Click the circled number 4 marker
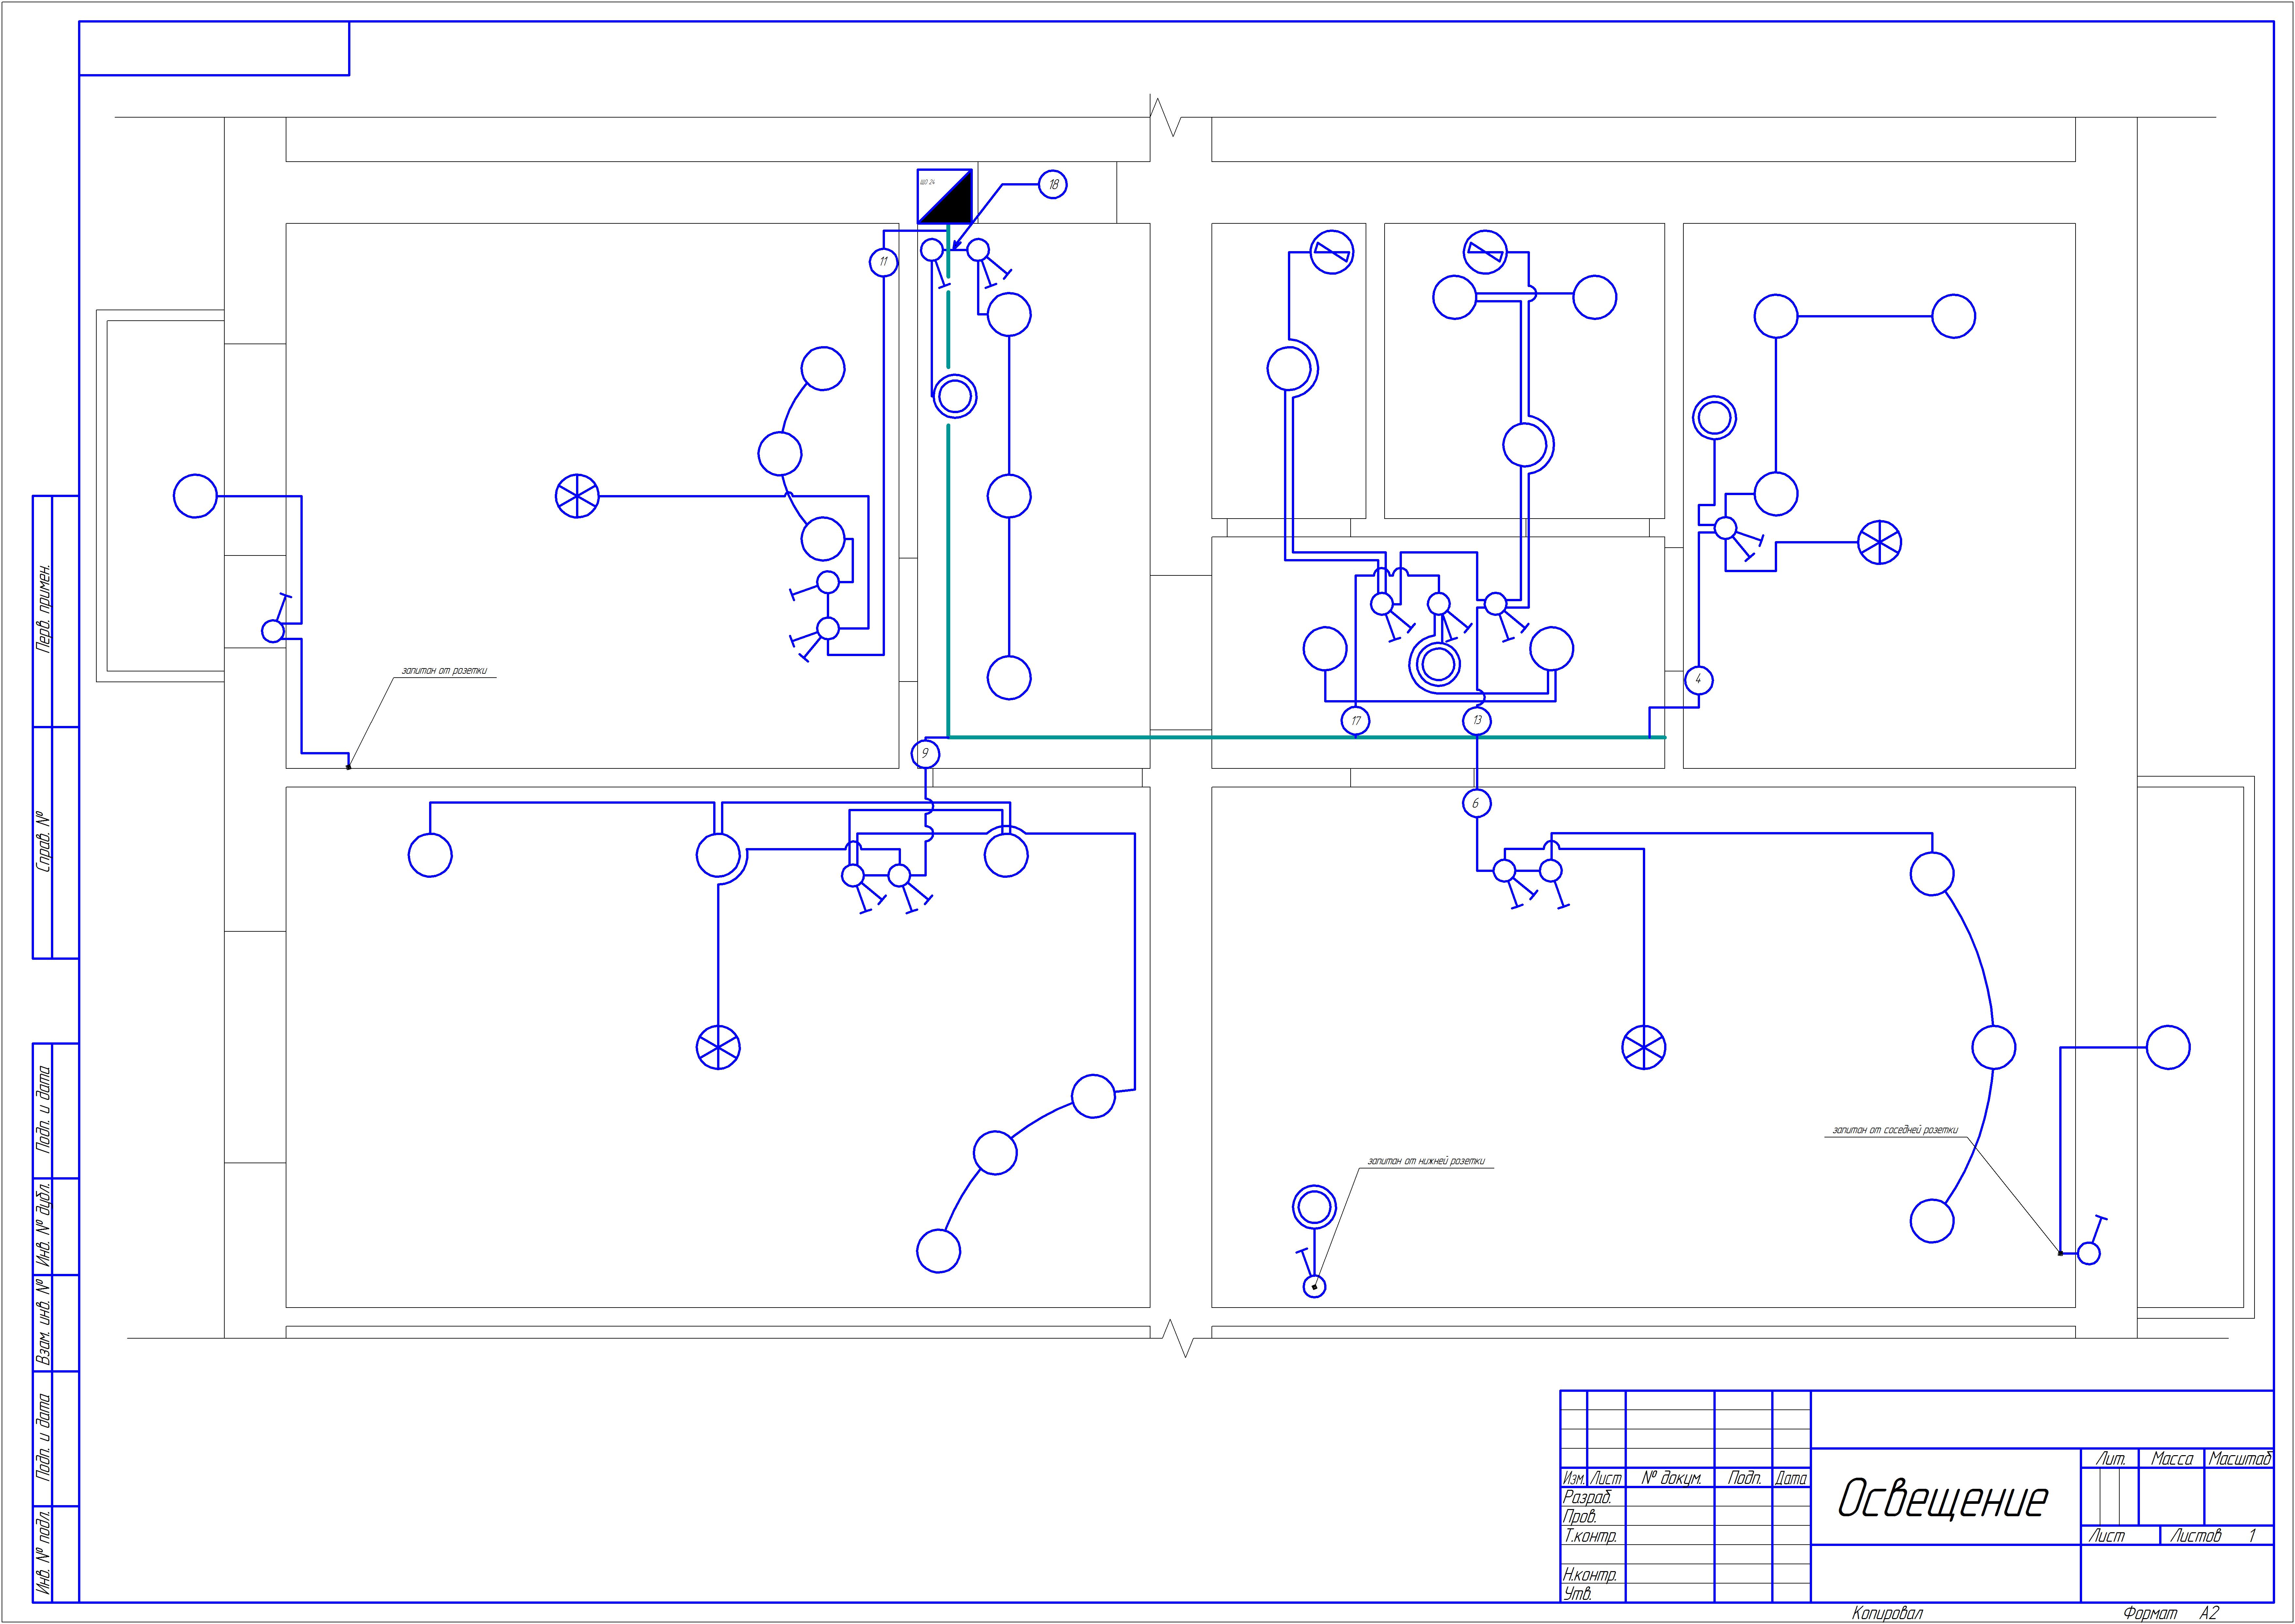 tap(1699, 681)
